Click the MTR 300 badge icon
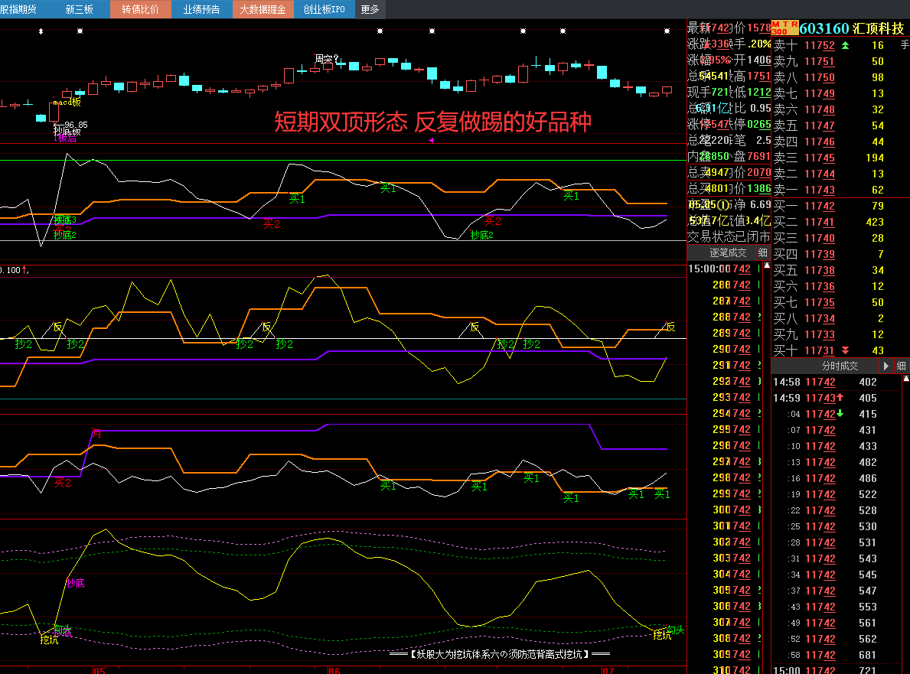Viewport: 910px width, 674px height. (x=784, y=28)
